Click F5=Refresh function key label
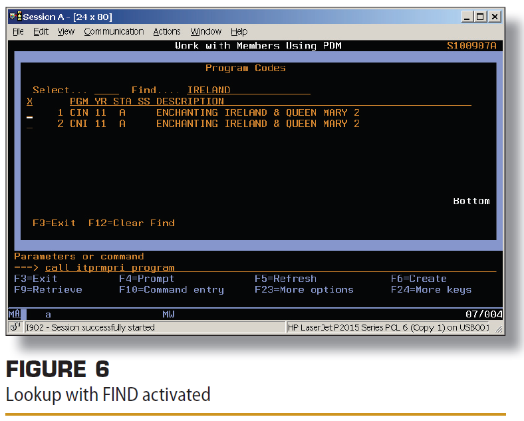This screenshot has height=421, width=524. point(285,279)
